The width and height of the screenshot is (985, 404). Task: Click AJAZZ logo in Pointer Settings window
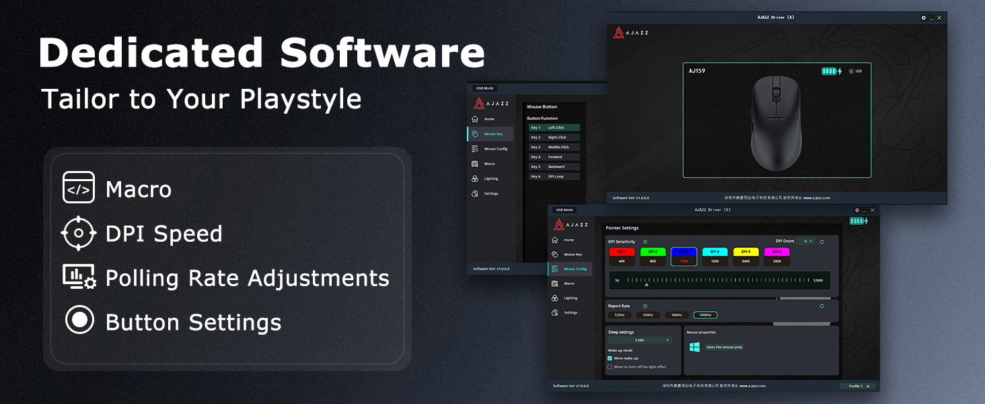click(x=571, y=224)
